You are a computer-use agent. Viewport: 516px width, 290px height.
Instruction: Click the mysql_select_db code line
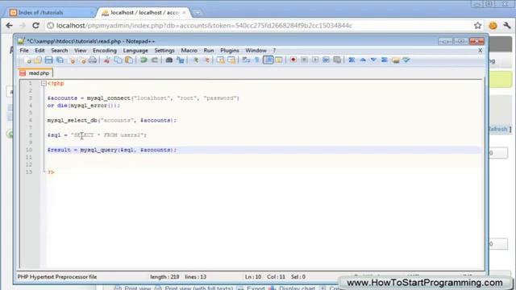click(112, 120)
